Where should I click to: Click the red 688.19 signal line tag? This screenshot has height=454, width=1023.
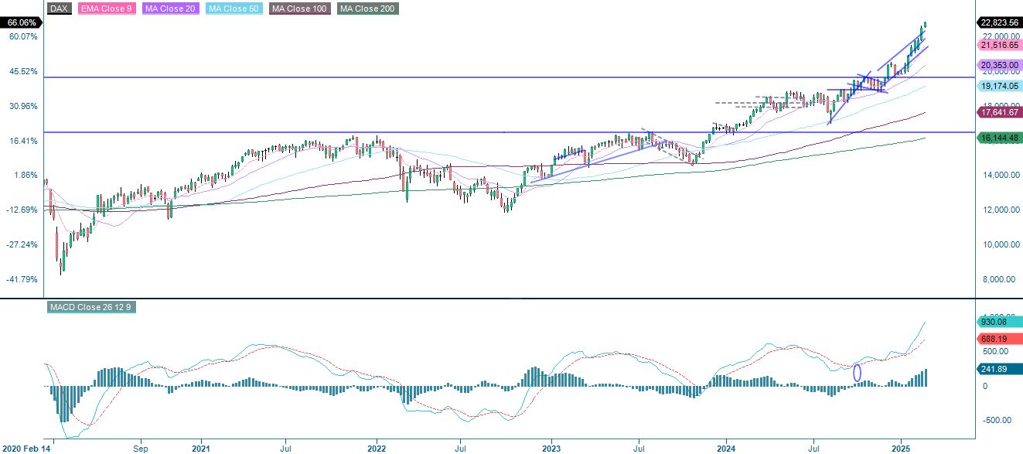click(x=997, y=338)
